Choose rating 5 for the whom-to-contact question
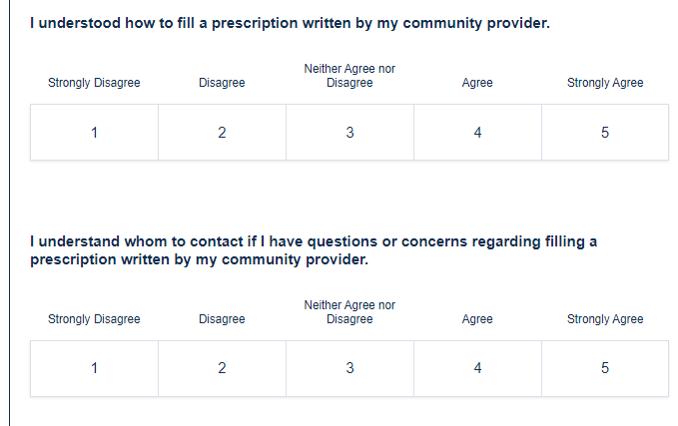This screenshot has width=678, height=426. [605, 368]
